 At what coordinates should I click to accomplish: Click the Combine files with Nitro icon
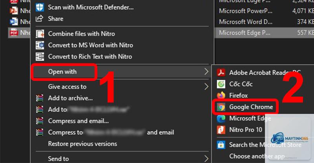[x=40, y=34]
